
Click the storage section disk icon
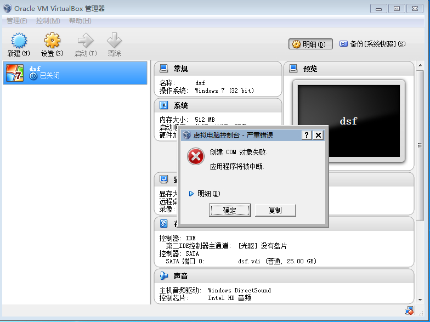163,224
